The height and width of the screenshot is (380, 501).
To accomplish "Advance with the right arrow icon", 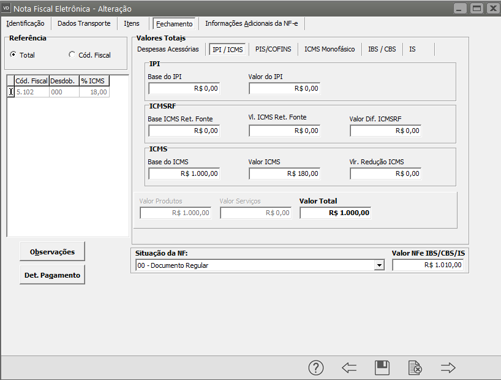I will (x=448, y=368).
